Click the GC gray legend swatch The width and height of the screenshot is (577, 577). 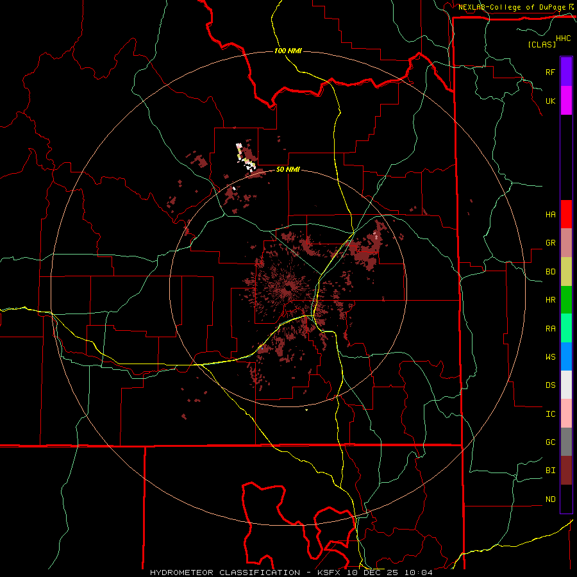[566, 442]
